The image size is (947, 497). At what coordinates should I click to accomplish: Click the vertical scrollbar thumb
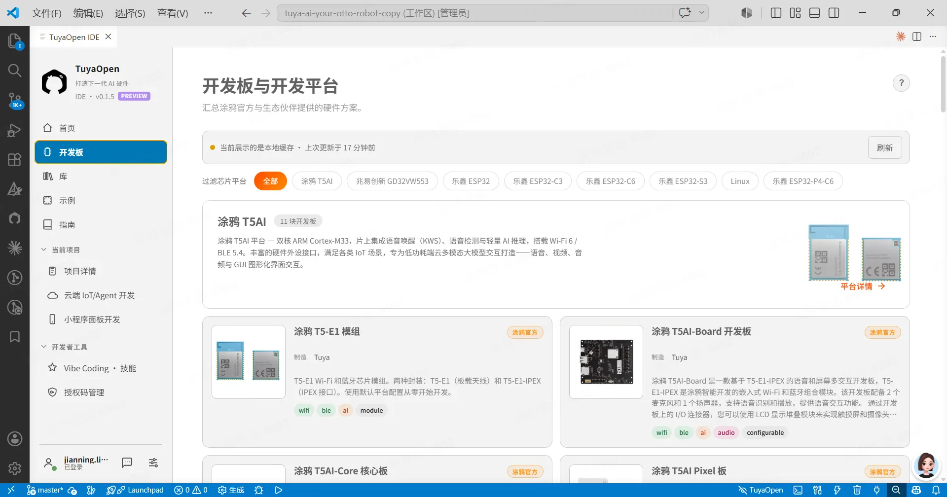(943, 84)
